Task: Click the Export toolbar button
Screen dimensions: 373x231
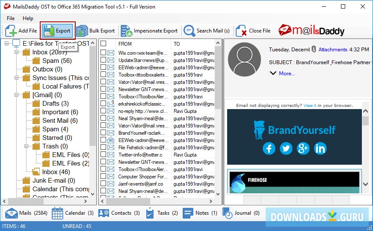Action: [57, 31]
